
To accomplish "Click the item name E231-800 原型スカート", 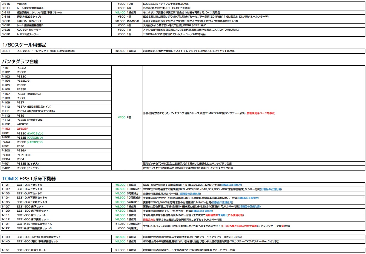I will tap(31, 250).
